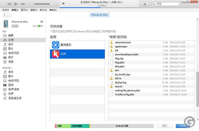Select the advertisement folder
The height and width of the screenshot is (131, 199).
(x=152, y=43)
